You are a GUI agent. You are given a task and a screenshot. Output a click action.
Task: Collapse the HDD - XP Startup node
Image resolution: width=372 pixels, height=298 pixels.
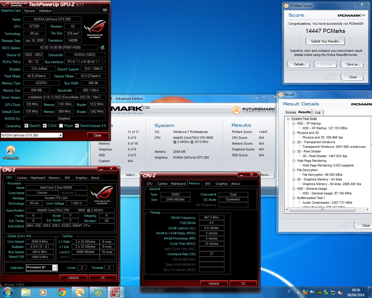(x=294, y=123)
